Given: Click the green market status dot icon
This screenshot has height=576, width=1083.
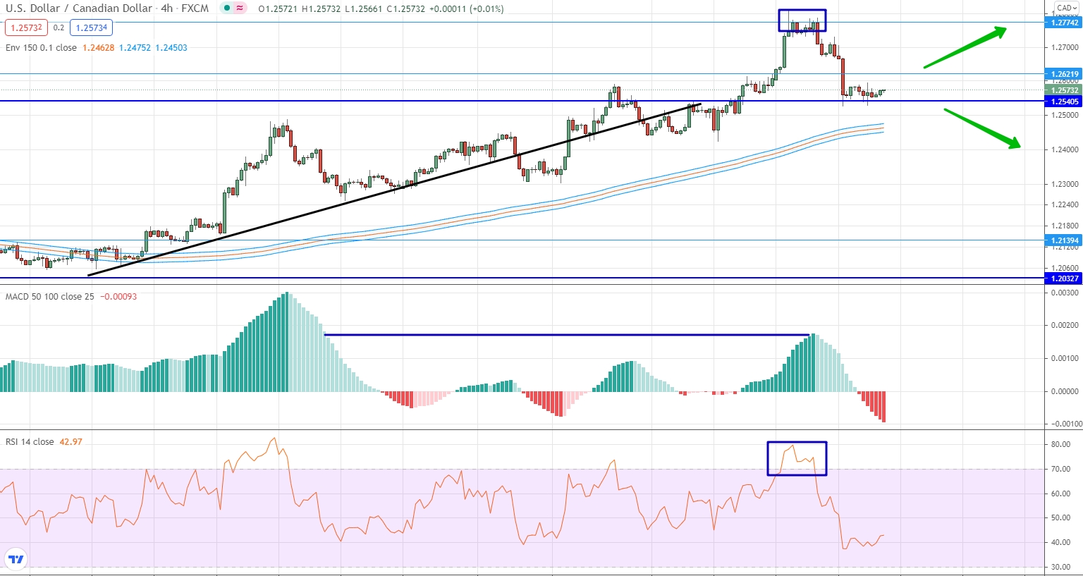Looking at the screenshot, I should pos(226,8).
